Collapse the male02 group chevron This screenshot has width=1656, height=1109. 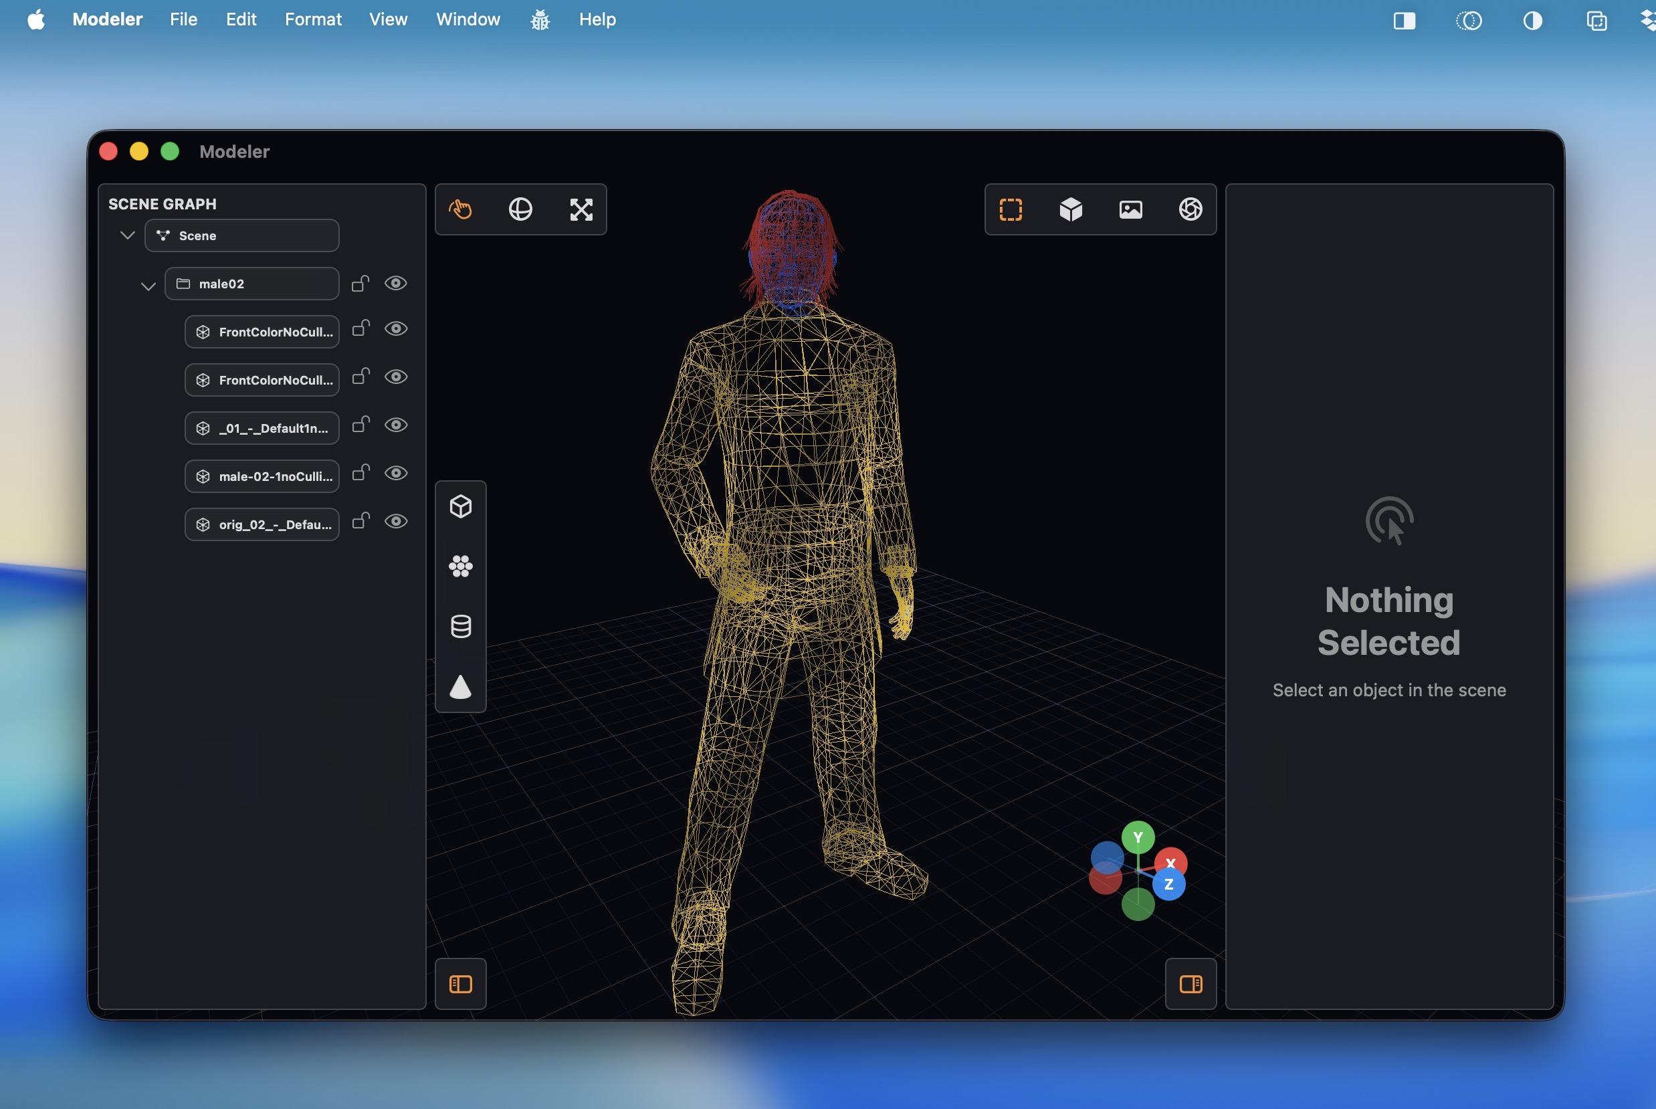click(x=148, y=286)
